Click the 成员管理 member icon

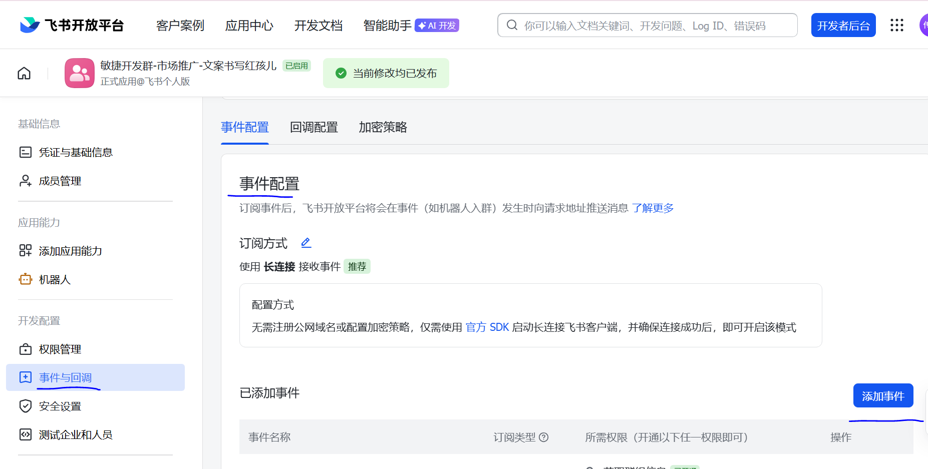[x=26, y=181]
